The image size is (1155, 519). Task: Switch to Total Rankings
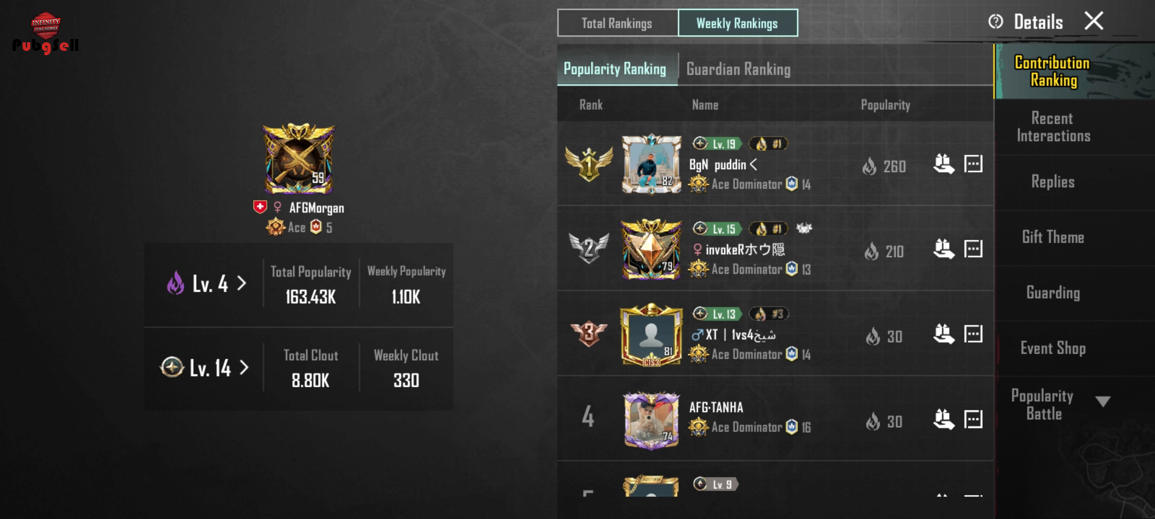click(x=617, y=23)
